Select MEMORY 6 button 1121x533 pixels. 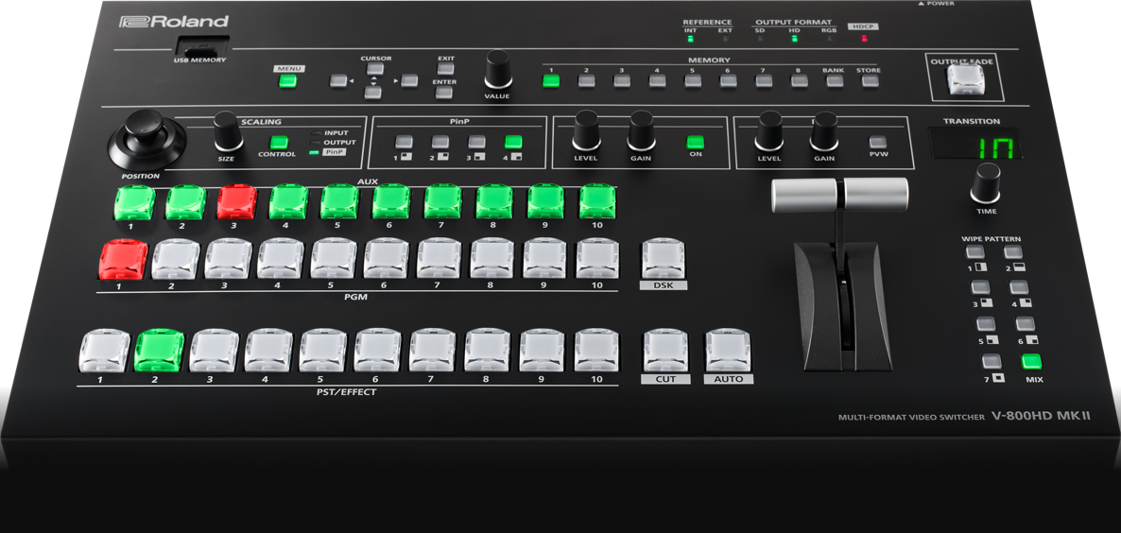[x=728, y=80]
